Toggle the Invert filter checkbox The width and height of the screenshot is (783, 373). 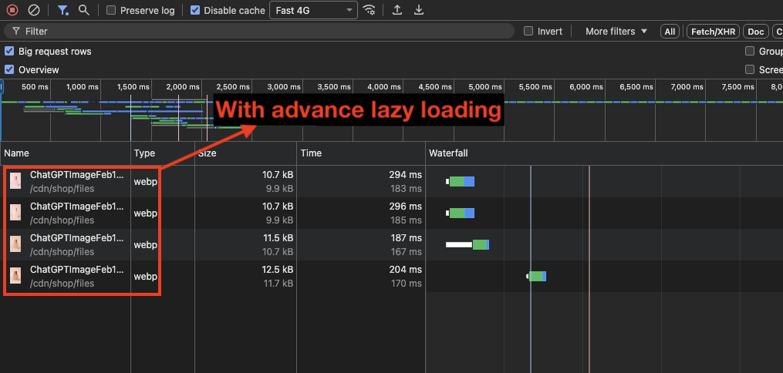(528, 32)
